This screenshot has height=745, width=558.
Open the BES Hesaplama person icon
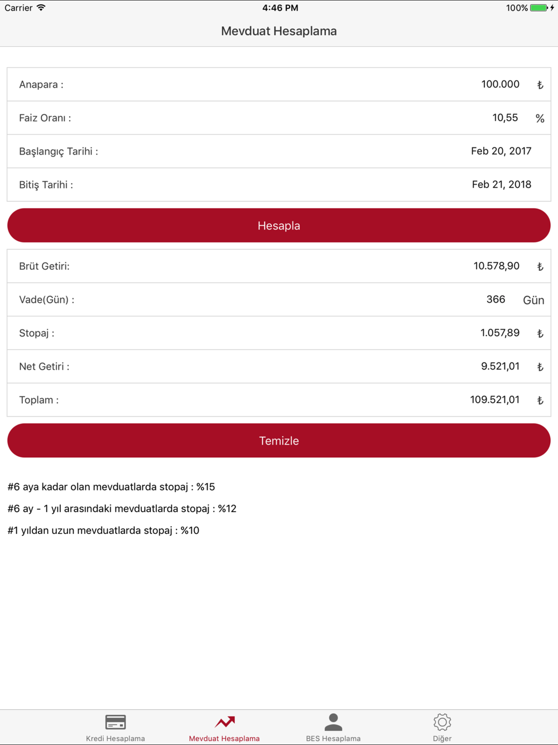coord(333,722)
